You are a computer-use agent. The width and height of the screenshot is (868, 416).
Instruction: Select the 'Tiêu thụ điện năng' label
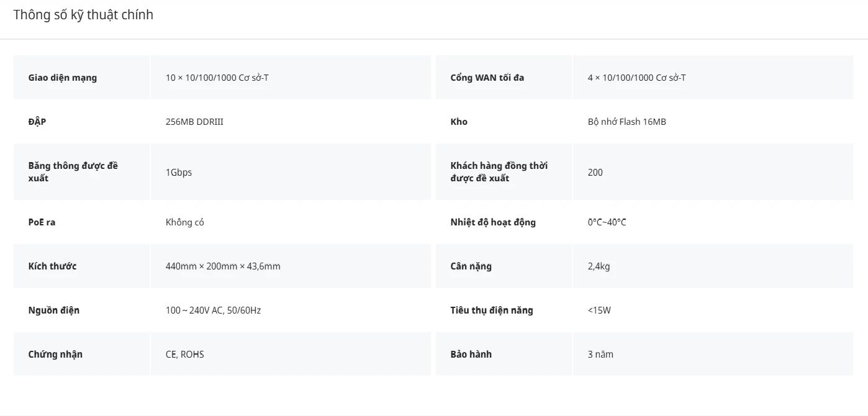[492, 310]
